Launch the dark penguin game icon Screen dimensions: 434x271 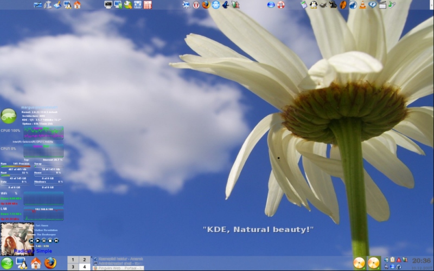(x=333, y=5)
